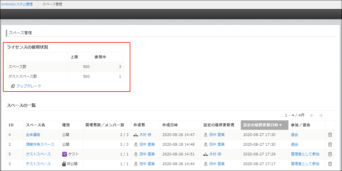Open the 全体連絡 space link
342x171 pixels.
coord(33,135)
